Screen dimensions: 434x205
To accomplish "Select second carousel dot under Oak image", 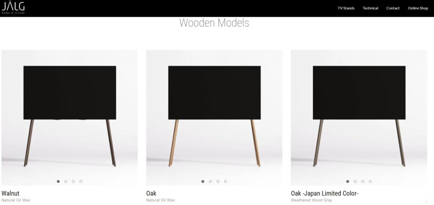I will [x=210, y=182].
